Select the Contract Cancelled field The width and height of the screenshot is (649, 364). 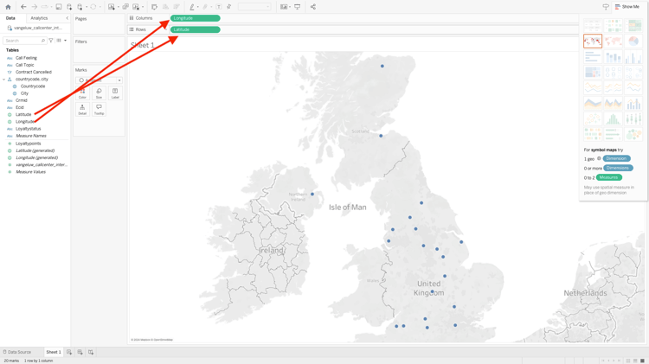click(x=34, y=72)
